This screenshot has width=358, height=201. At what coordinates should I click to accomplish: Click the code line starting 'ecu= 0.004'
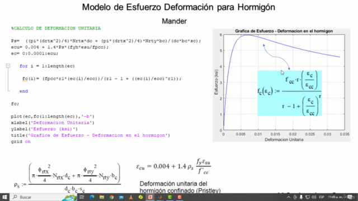60,47
